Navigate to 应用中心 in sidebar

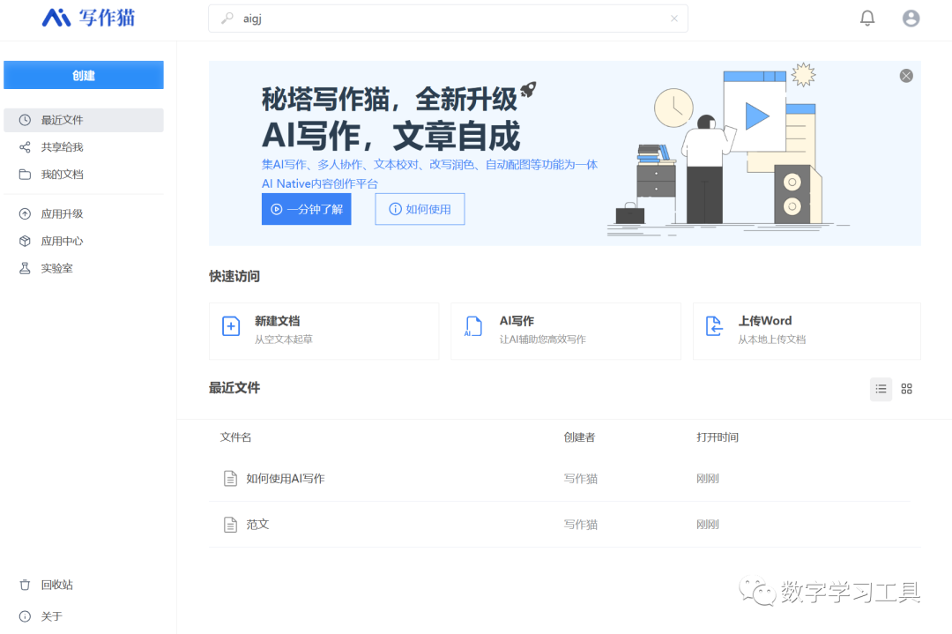pos(62,241)
